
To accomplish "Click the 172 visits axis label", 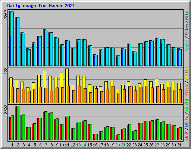I will coord(6,71).
